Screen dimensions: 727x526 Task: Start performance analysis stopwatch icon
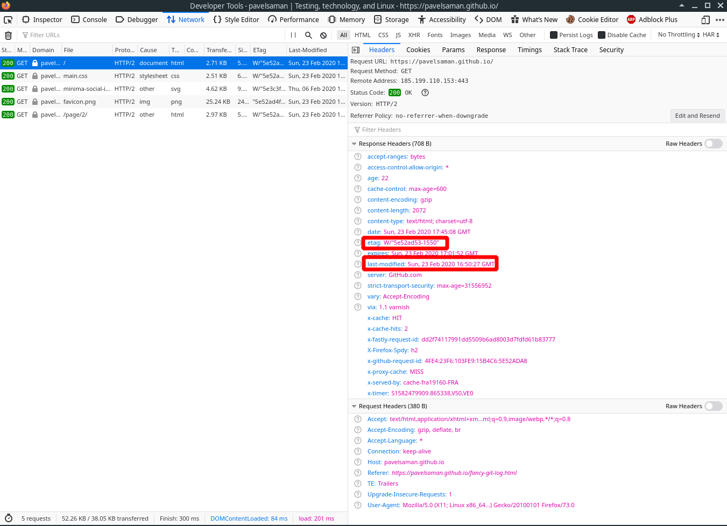coord(9,518)
